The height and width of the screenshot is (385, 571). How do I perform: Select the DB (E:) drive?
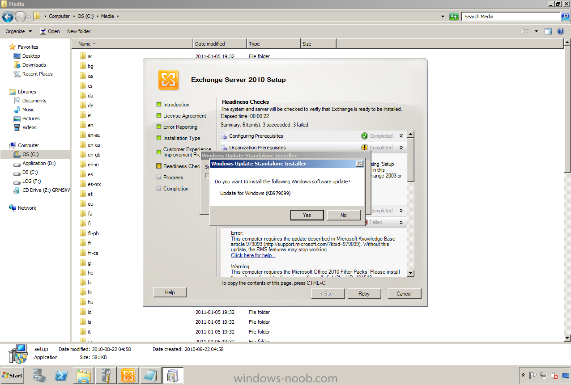click(x=30, y=172)
